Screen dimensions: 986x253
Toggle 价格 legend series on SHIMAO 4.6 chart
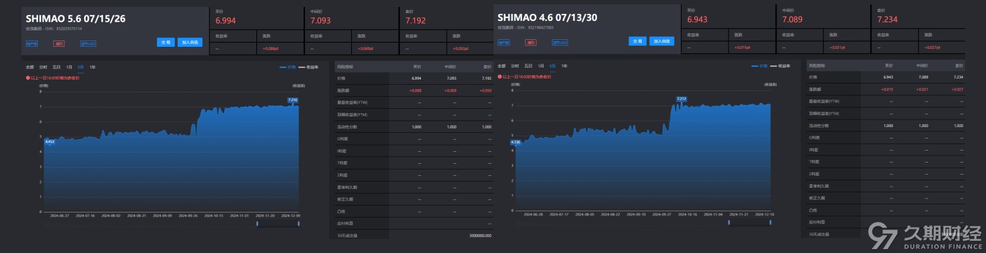pos(759,66)
